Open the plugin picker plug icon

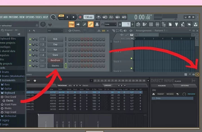coord(176,24)
